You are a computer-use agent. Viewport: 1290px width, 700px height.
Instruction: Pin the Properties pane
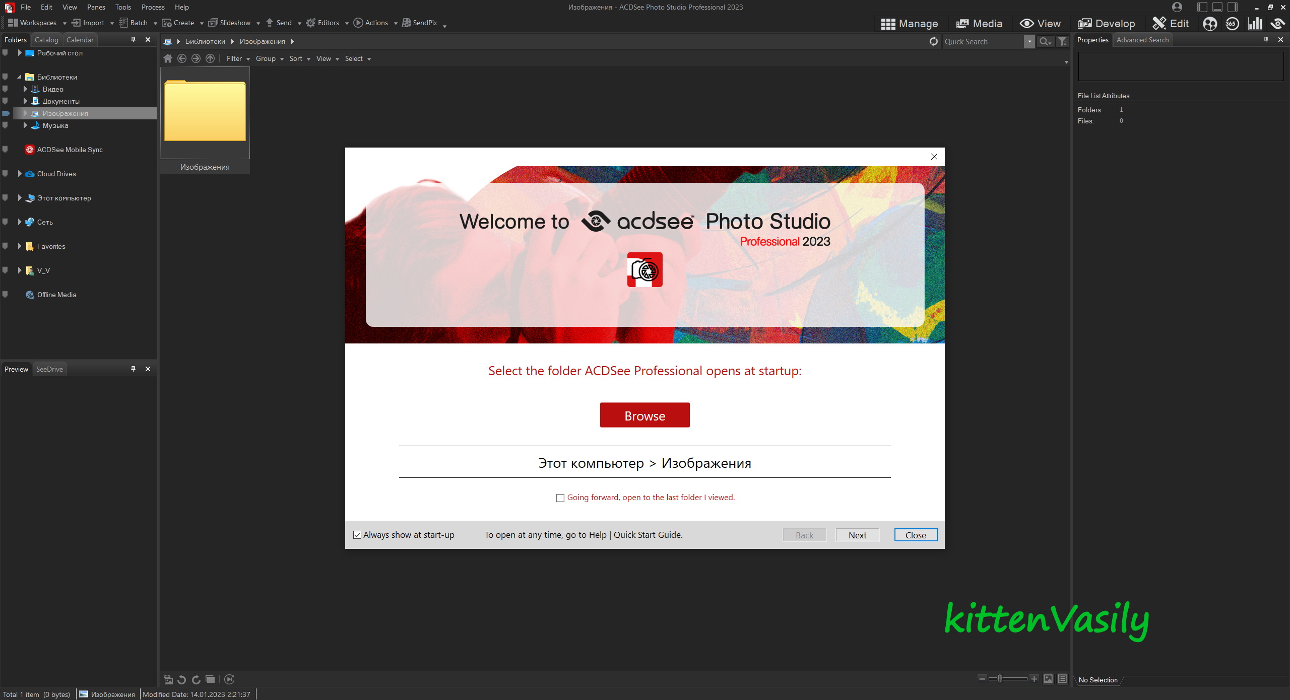(x=1266, y=39)
